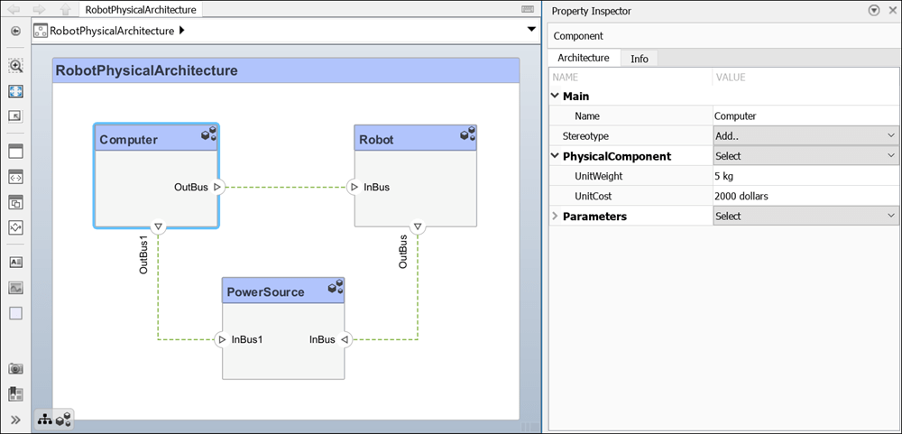Switch to the Info tab
Viewport: 902px width, 434px height.
coord(639,59)
